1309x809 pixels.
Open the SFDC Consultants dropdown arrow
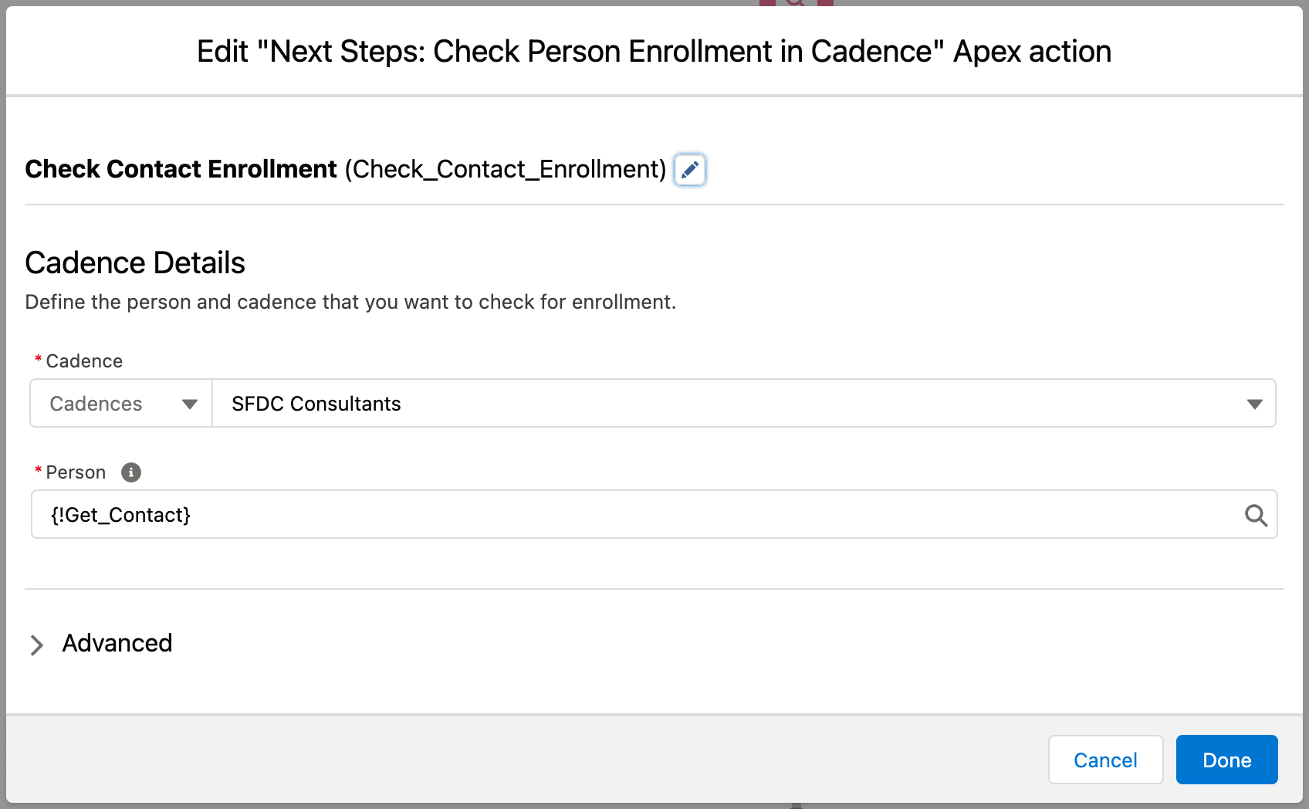point(1254,404)
